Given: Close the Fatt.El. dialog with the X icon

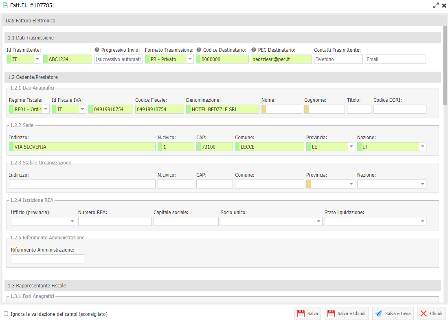Looking at the screenshot, I should coord(444,6).
